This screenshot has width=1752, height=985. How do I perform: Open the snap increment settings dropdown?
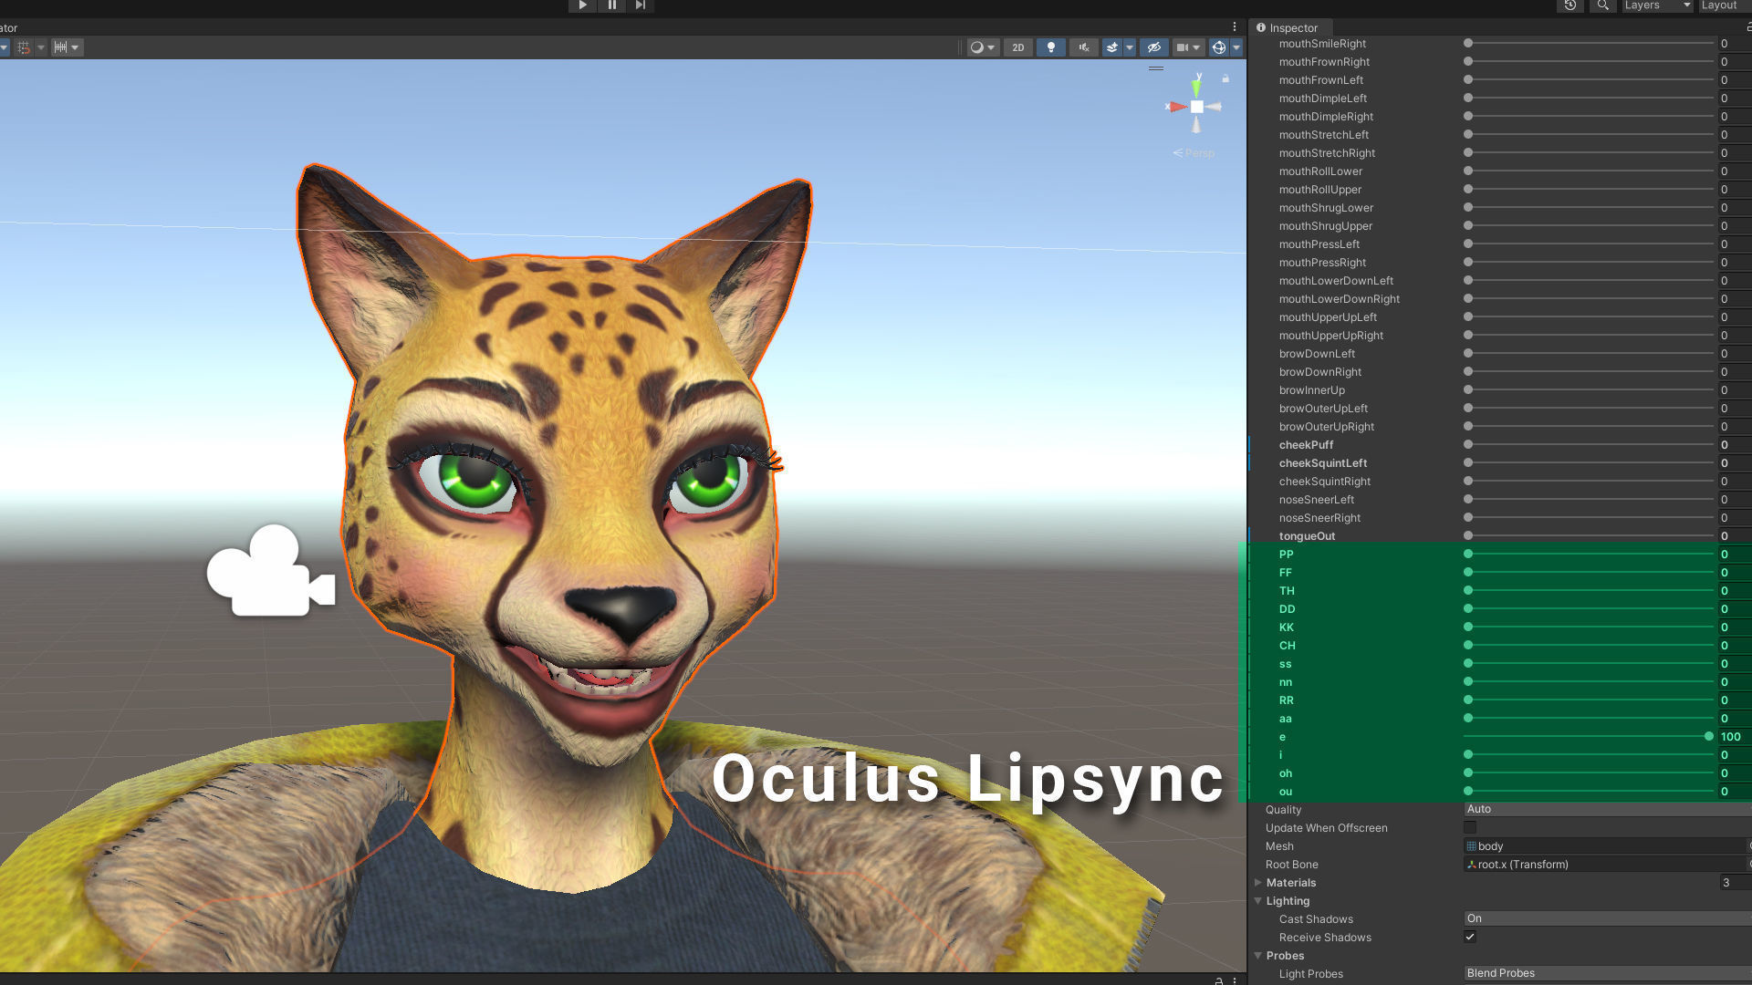click(67, 47)
